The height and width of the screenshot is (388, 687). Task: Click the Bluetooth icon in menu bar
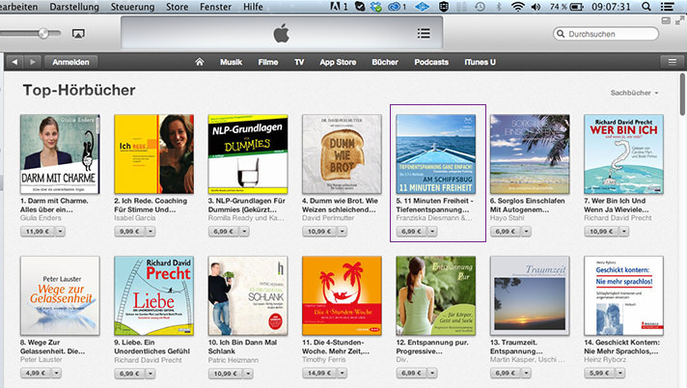(499, 7)
